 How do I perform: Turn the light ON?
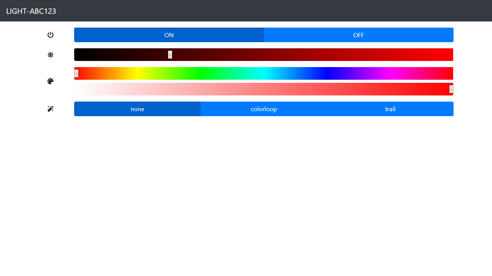pos(169,35)
